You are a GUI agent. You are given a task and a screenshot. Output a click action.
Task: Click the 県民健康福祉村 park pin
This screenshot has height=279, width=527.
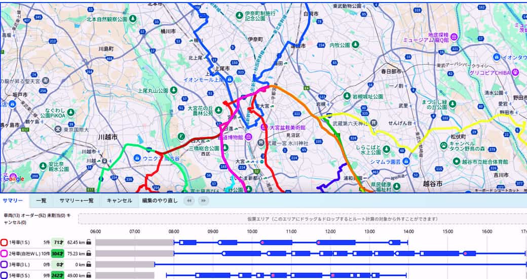(x=396, y=186)
